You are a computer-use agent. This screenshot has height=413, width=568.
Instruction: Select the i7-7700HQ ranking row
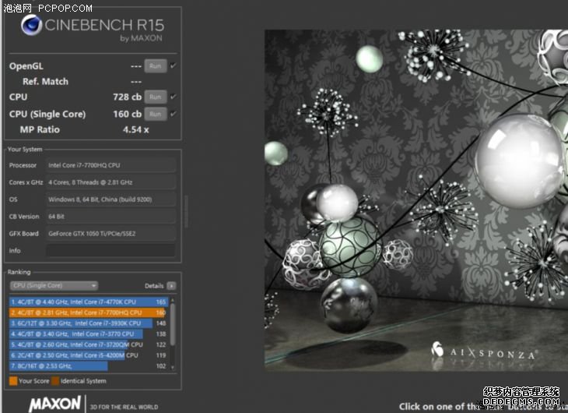[x=89, y=312]
